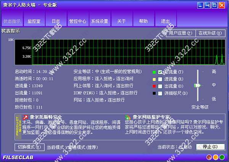Screen dimensions: 229x162
Task: Click 在线升级(U) button
Action: tap(210, 33)
